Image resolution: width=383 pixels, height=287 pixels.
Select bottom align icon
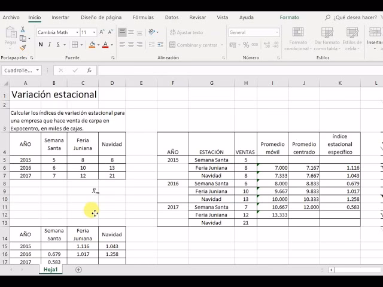[139, 32]
